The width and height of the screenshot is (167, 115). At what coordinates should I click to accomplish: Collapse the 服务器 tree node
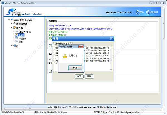(x=11, y=28)
